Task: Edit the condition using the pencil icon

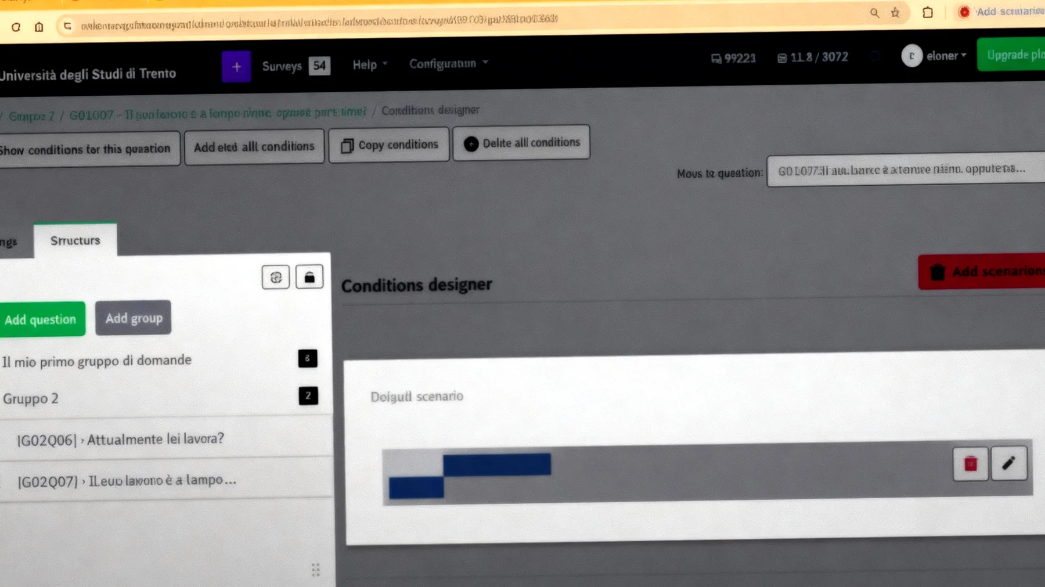Action: (1008, 463)
